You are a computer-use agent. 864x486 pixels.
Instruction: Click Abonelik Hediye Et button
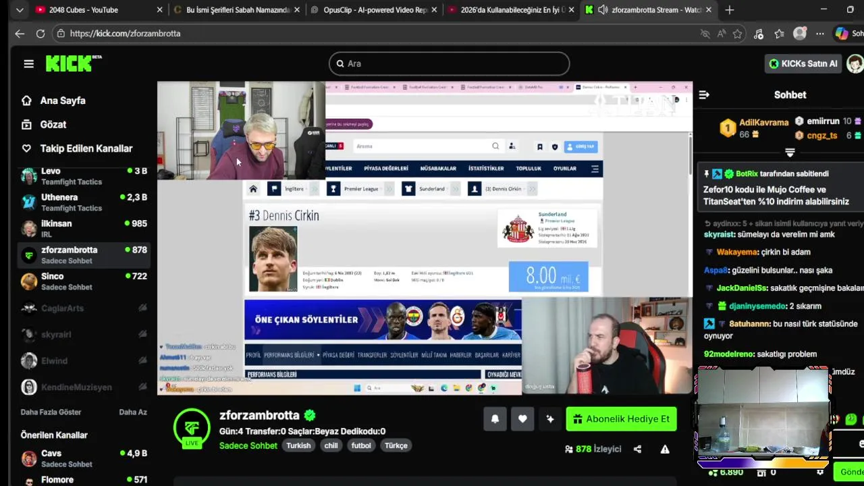click(x=621, y=419)
